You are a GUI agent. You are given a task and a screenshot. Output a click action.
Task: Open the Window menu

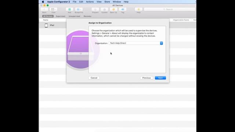tap(117, 1)
